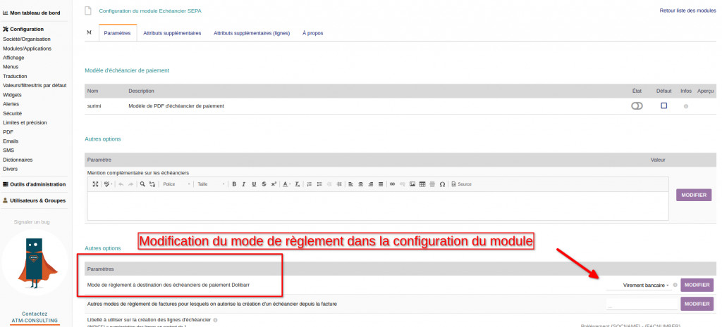Increase indent in the editor
This screenshot has height=327, width=722.
[x=339, y=184]
